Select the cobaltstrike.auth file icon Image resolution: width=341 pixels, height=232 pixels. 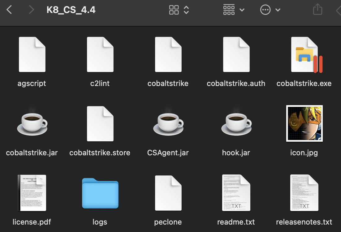pos(236,54)
